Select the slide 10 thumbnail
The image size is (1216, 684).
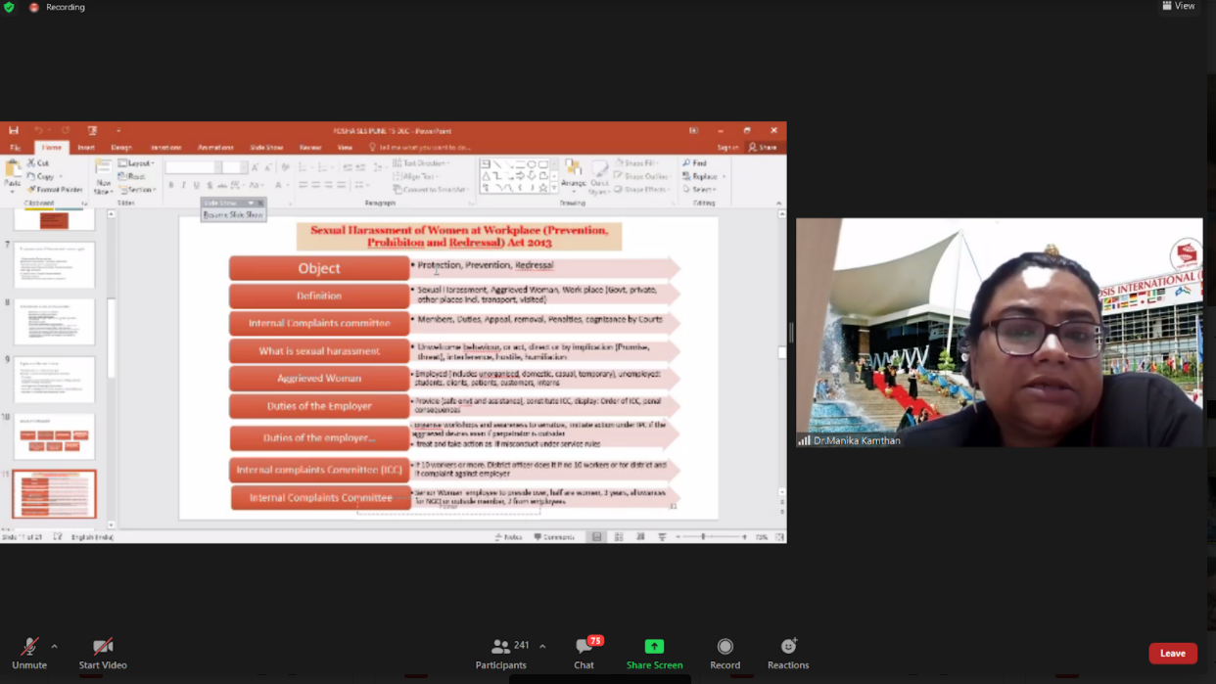tap(54, 436)
